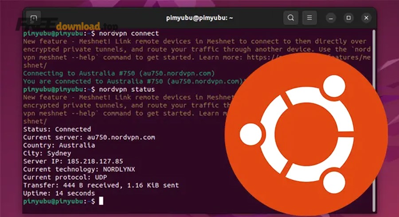Click the 'Country: Australia' line

59,145
